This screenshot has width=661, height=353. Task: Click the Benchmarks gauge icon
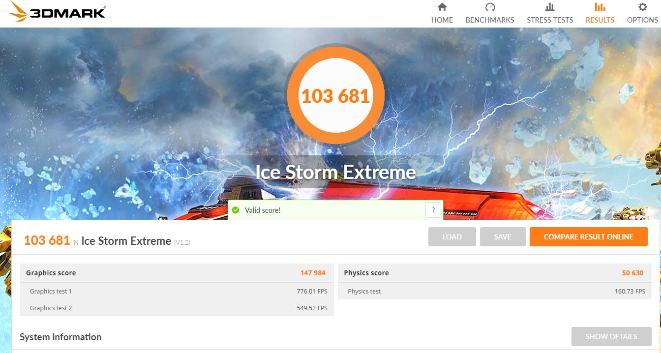pyautogui.click(x=490, y=7)
